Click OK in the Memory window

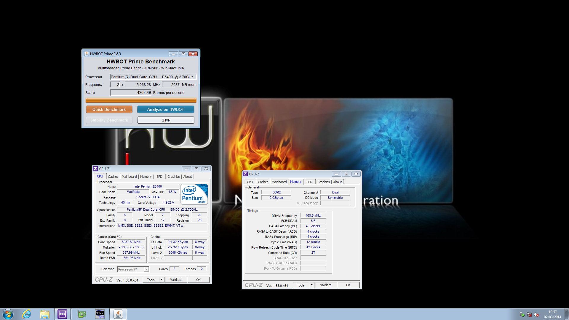[349, 285]
